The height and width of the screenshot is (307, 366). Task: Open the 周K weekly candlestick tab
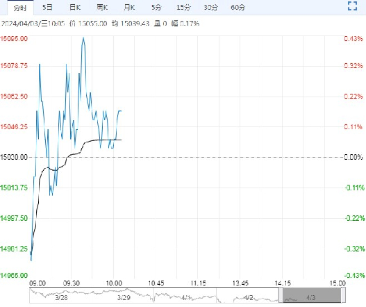(x=102, y=8)
